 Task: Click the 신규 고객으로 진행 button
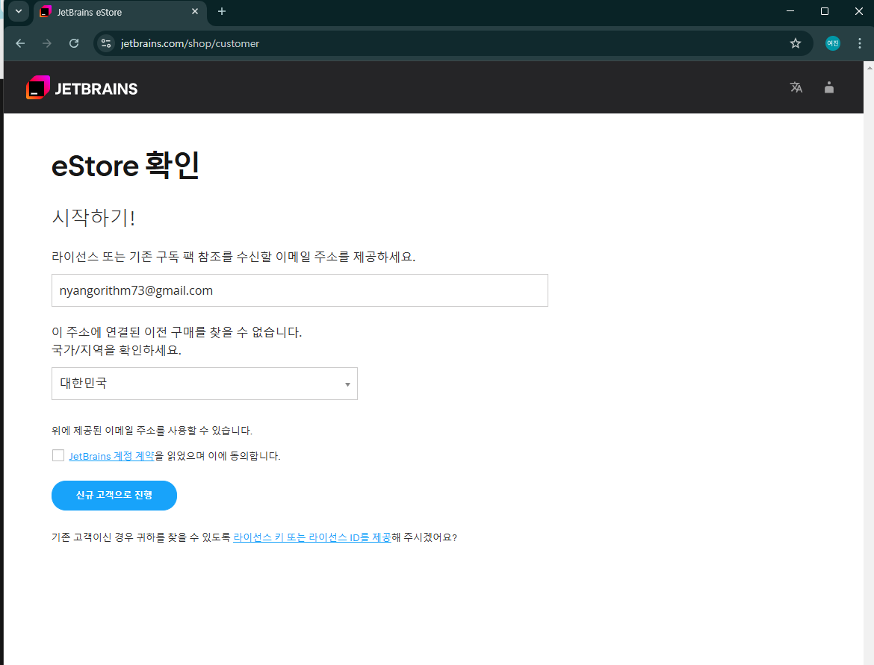(x=114, y=496)
